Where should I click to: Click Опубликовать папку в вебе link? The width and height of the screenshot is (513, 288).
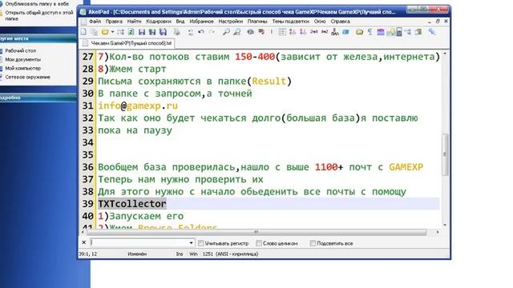pos(37,4)
